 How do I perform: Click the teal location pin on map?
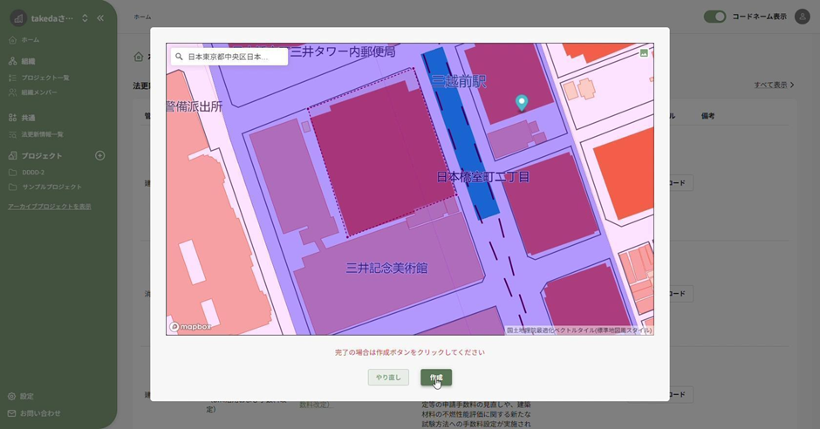[522, 102]
